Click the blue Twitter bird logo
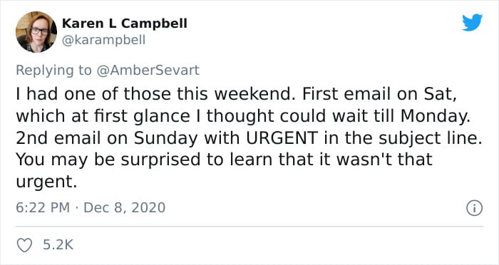This screenshot has width=499, height=265. 472,23
